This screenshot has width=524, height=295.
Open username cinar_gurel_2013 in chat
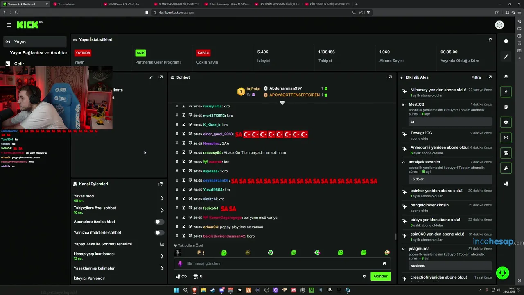pyautogui.click(x=218, y=134)
